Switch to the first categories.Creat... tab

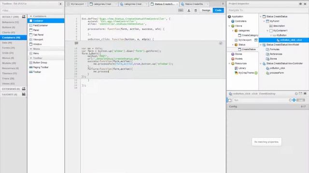pos(103,4)
